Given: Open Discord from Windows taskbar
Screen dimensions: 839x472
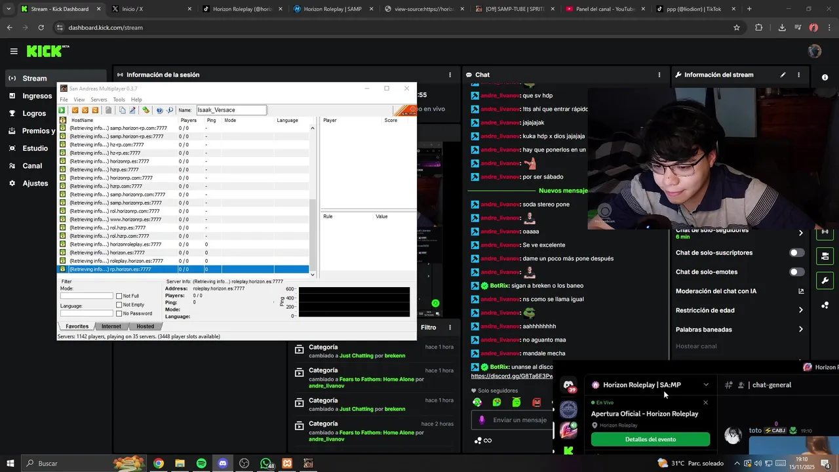Looking at the screenshot, I should pyautogui.click(x=223, y=463).
